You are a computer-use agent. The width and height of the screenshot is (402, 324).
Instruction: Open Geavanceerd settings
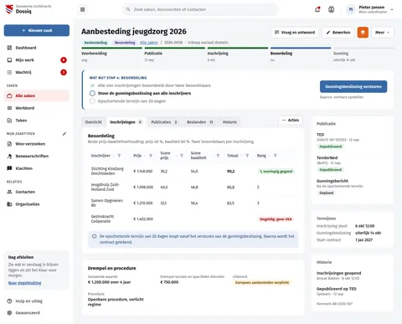[37, 313]
